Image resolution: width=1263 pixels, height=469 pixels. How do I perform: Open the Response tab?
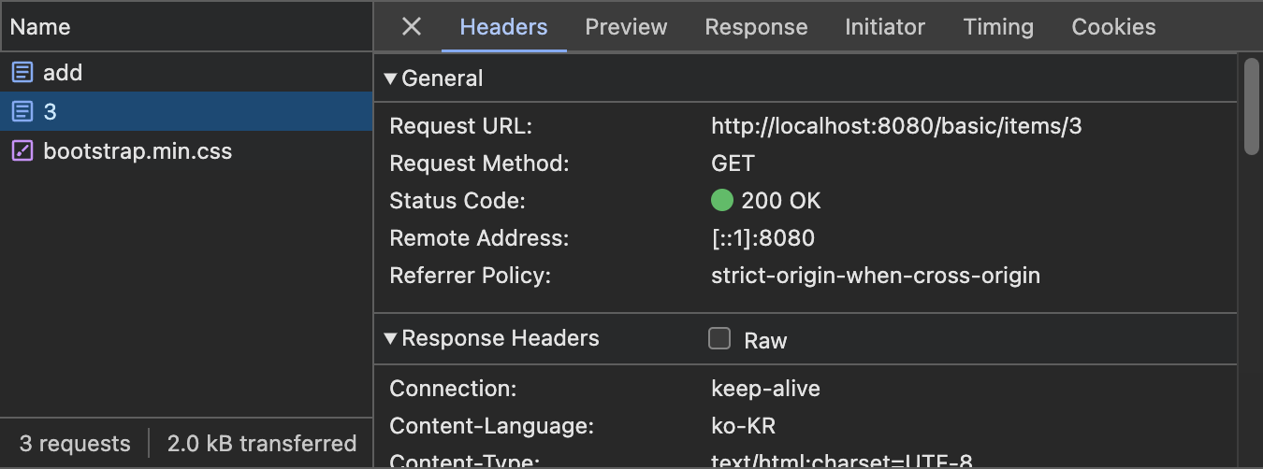[756, 27]
